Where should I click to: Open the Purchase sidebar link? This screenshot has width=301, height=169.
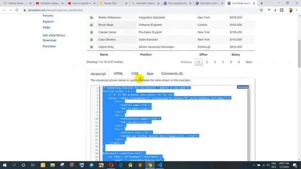pyautogui.click(x=49, y=46)
